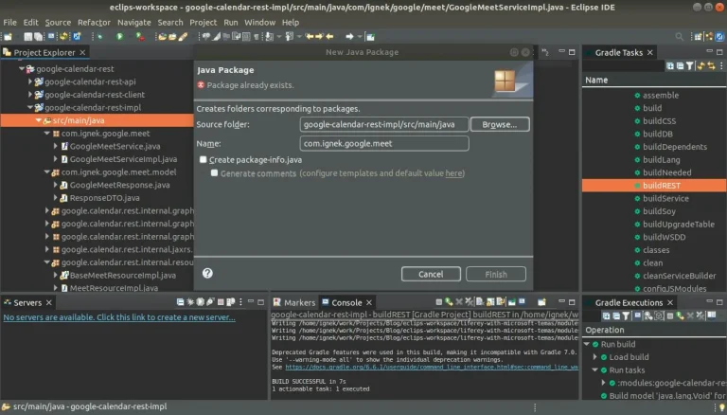The width and height of the screenshot is (727, 415).
Task: Expand all in Gradle Tasks toolbar
Action: point(670,66)
